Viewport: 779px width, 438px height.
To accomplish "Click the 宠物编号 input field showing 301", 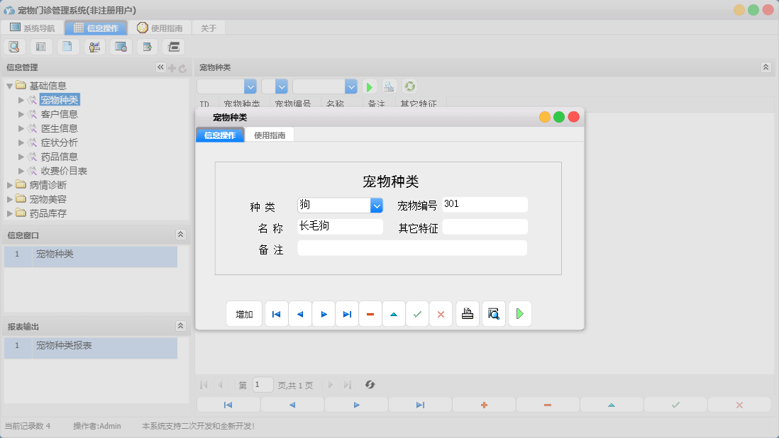I will tap(485, 204).
